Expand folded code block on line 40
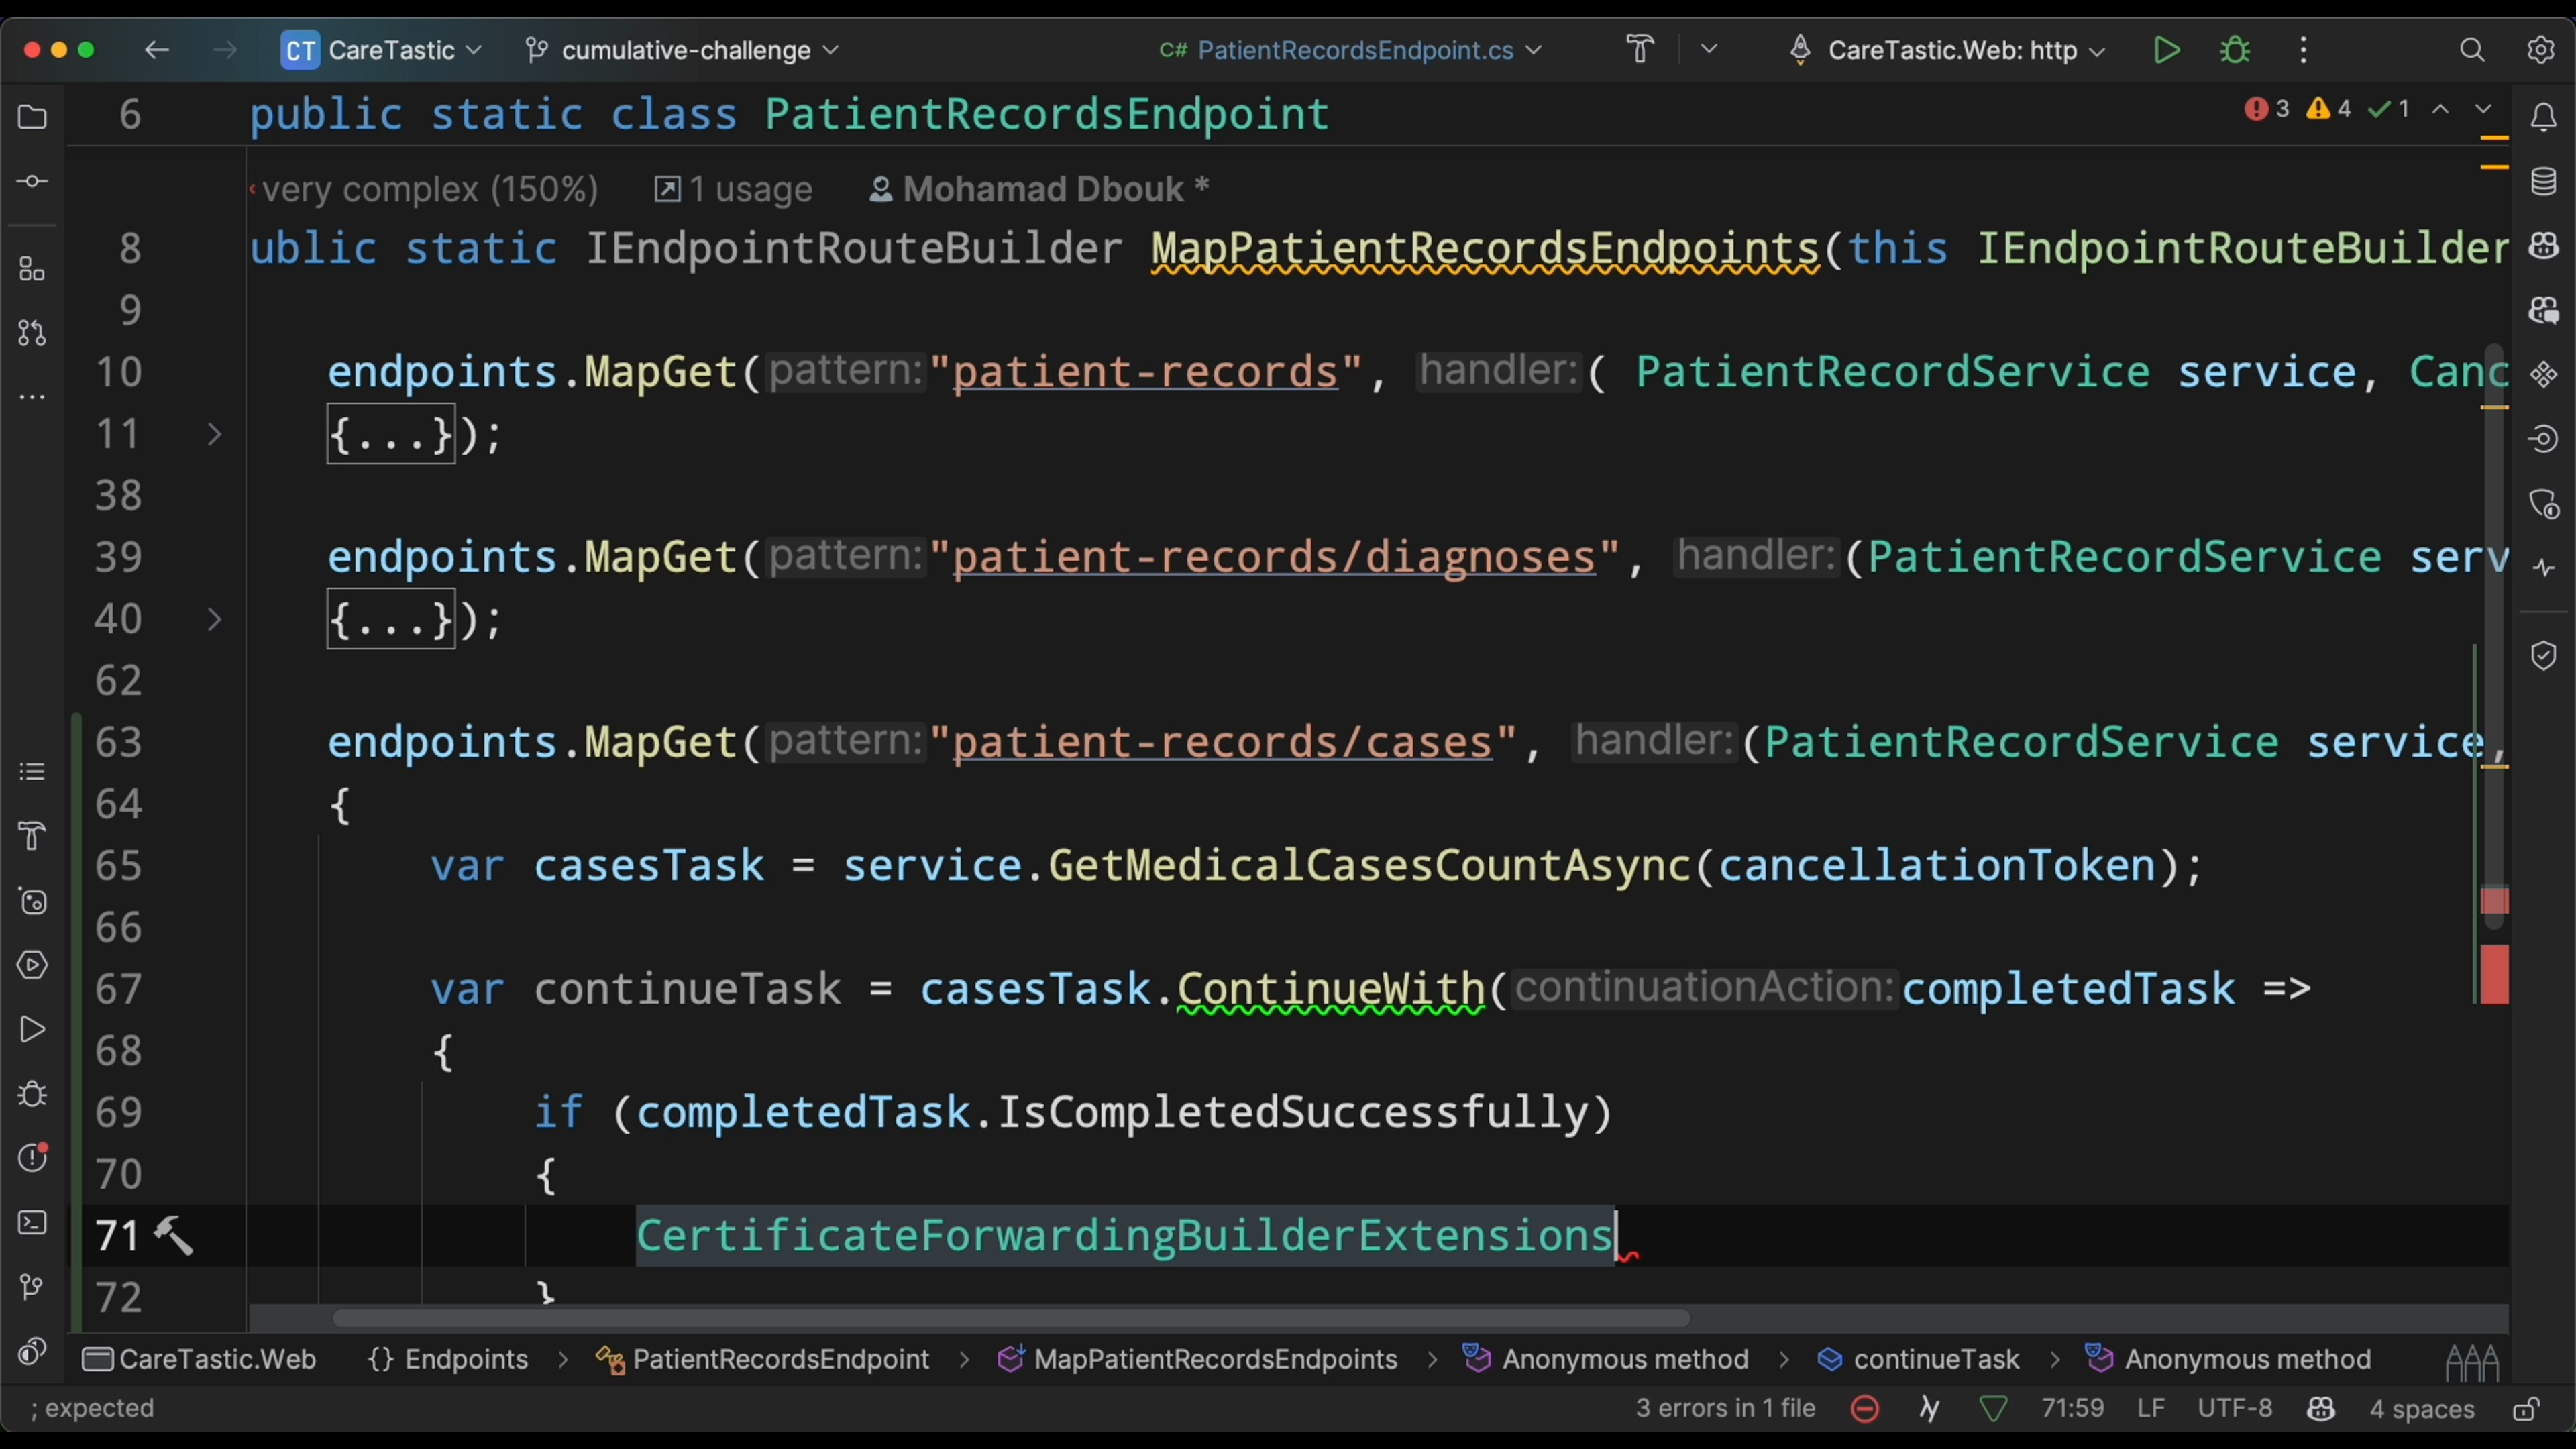 [x=214, y=620]
